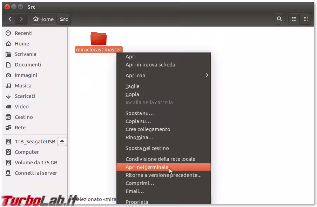Open Recenti in the sidebar

coord(35,33)
